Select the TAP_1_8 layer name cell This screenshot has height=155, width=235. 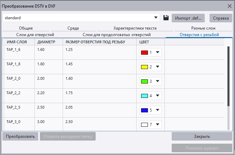point(19,67)
